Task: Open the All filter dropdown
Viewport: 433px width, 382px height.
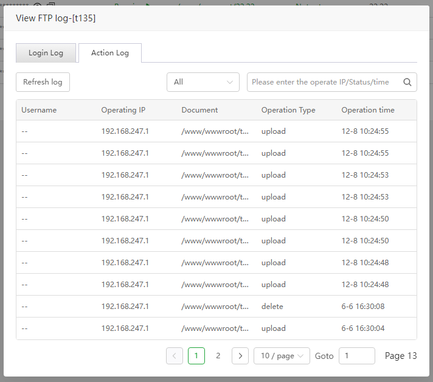Action: tap(203, 82)
